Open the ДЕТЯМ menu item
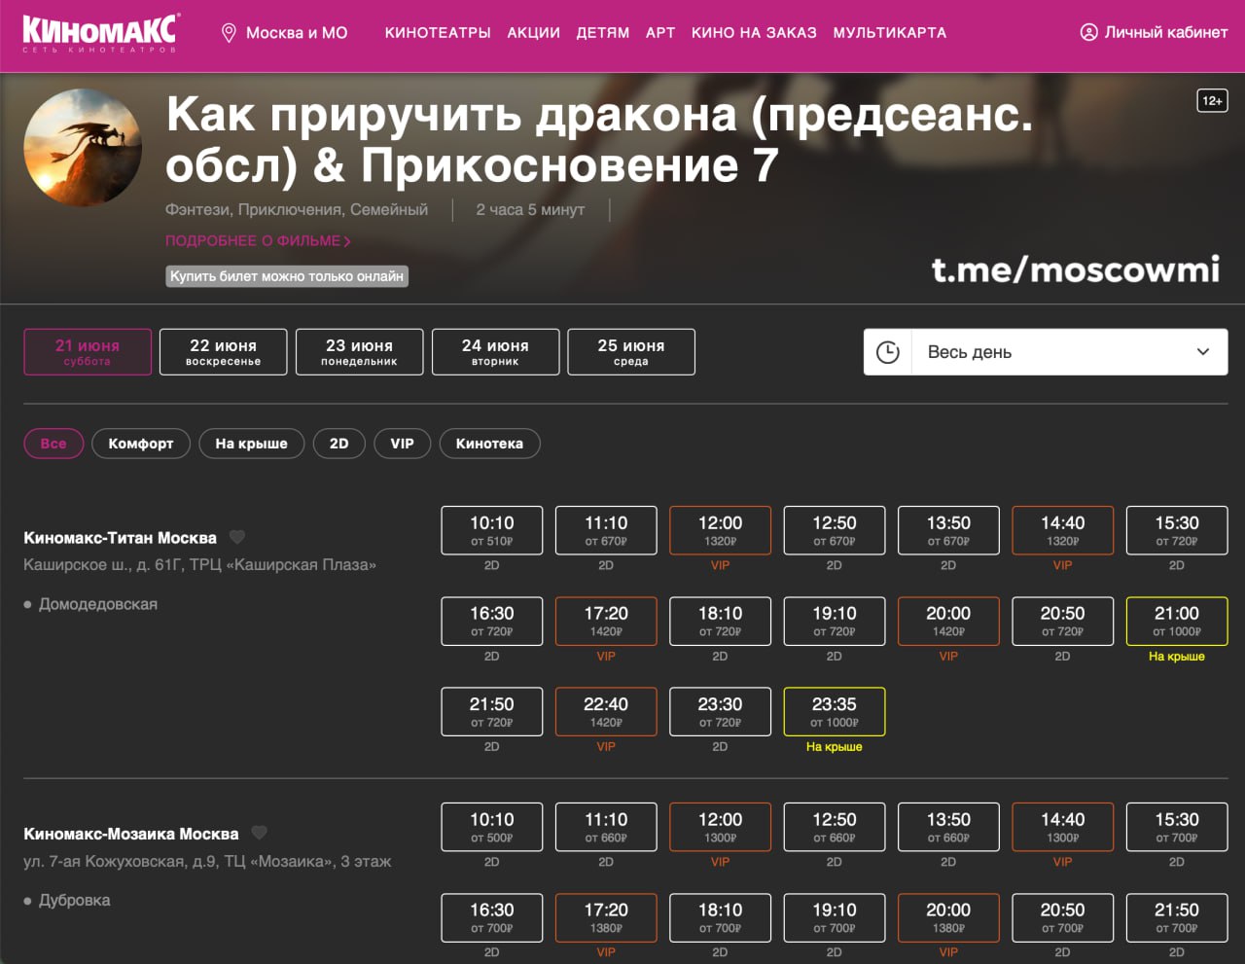 603,33
